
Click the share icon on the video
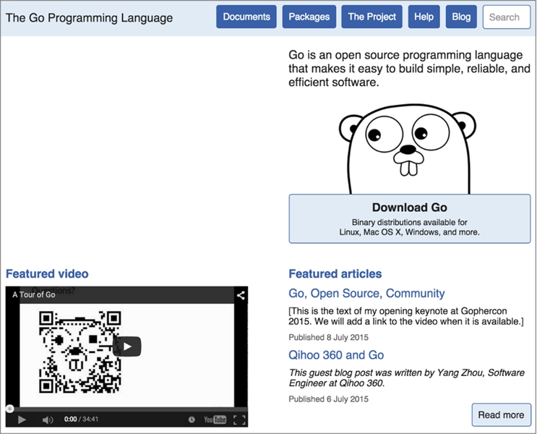point(241,295)
